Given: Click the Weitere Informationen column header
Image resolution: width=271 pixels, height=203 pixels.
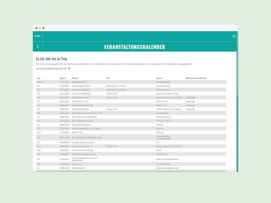Looking at the screenshot, I should 196,78.
